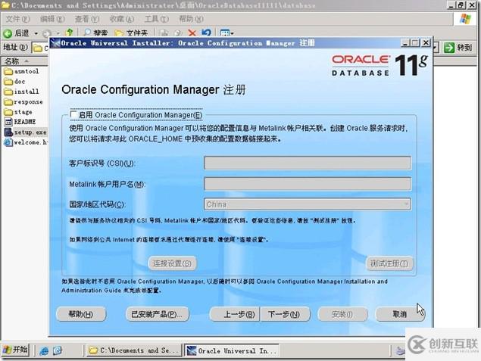The height and width of the screenshot is (361, 481).
Task: Click the Up folder icon in Explorer toolbar
Action: tap(70, 33)
